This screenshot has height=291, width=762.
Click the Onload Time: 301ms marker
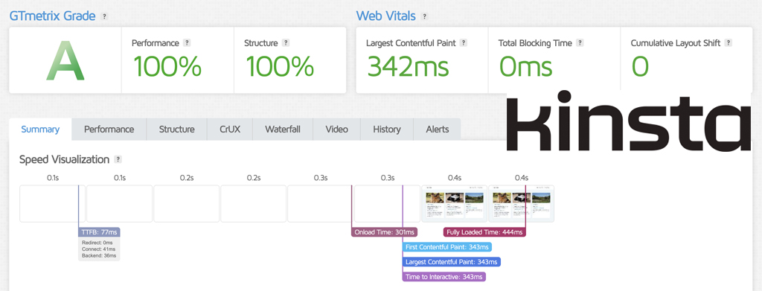point(385,232)
